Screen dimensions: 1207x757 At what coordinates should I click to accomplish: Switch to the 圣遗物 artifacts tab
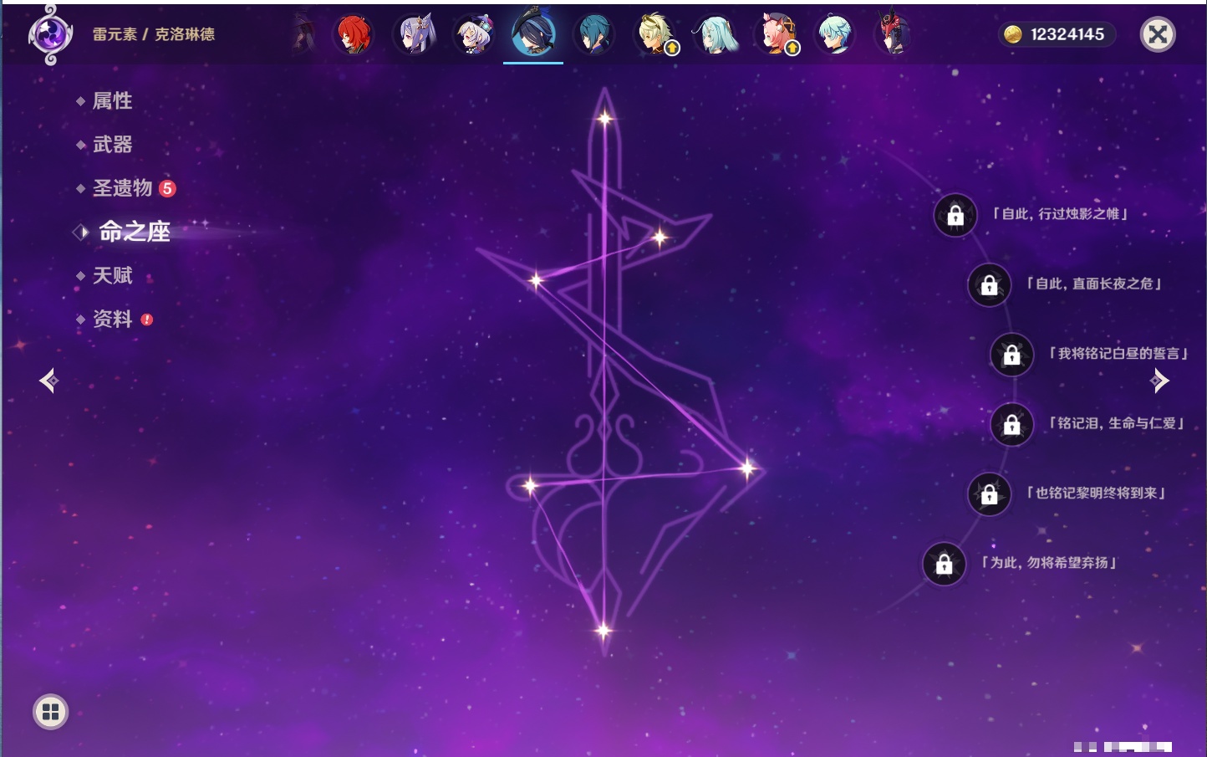(x=122, y=188)
